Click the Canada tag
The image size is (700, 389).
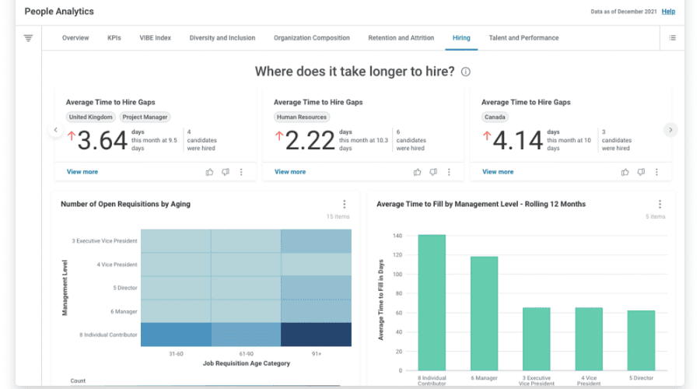[495, 117]
